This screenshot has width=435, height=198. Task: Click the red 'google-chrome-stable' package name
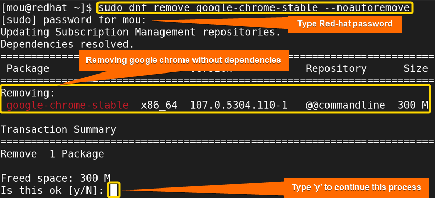[67, 105]
